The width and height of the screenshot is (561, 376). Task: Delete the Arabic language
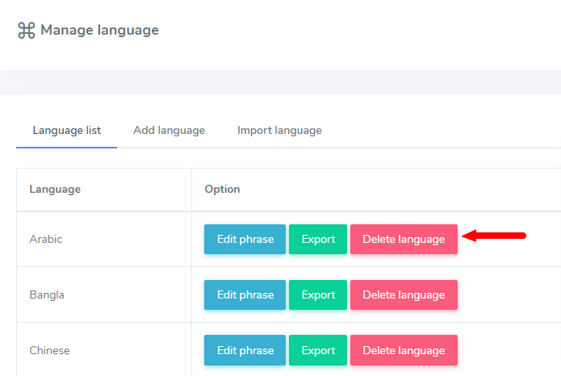404,239
